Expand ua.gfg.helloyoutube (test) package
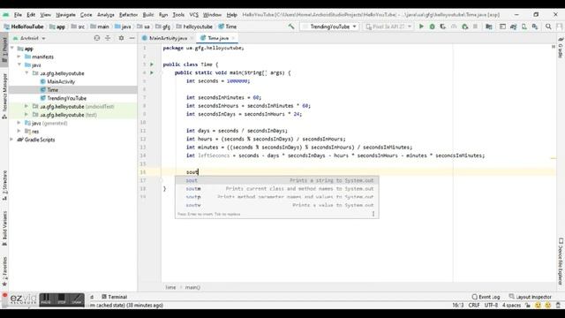The height and width of the screenshot is (318, 565). click(x=26, y=115)
